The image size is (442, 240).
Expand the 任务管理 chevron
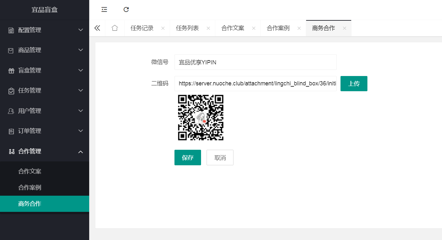pyautogui.click(x=81, y=91)
